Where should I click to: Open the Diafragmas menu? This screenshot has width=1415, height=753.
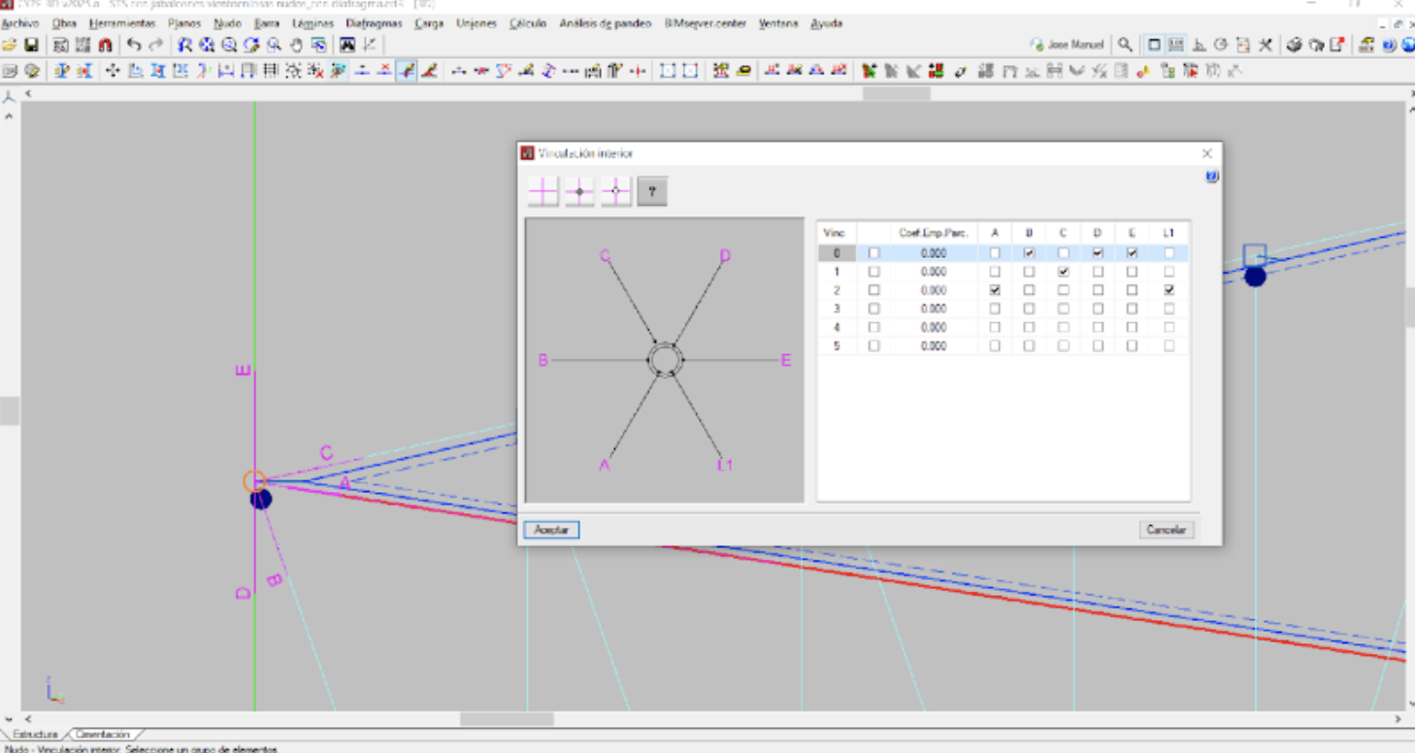(x=374, y=23)
